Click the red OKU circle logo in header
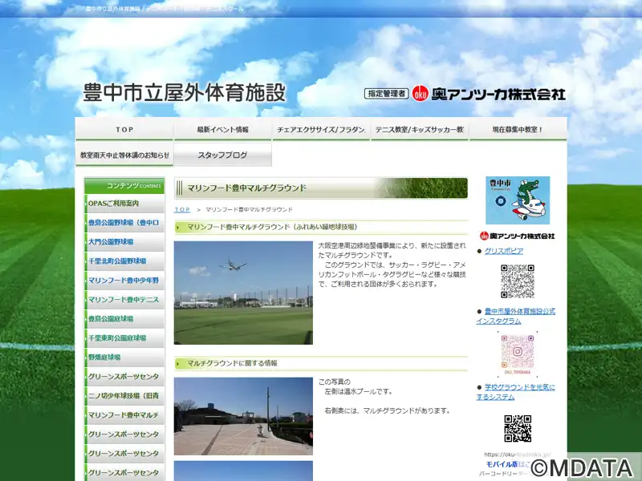Screen dimensions: 642x481 420,94
